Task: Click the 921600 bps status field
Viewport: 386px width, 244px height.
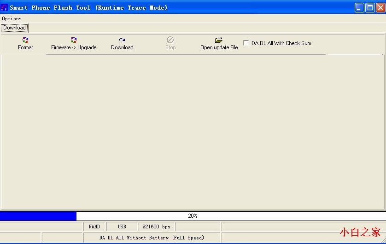Action: pos(156,227)
